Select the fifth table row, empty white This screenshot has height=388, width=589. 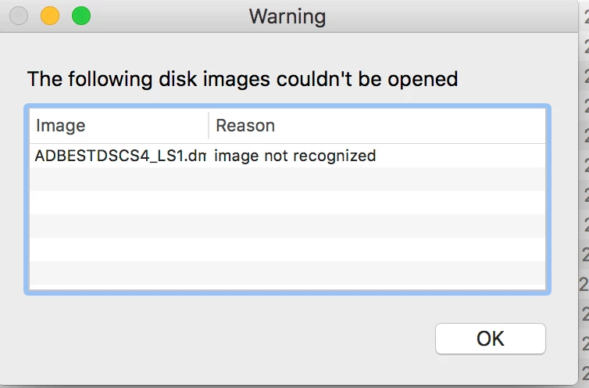[x=287, y=249]
